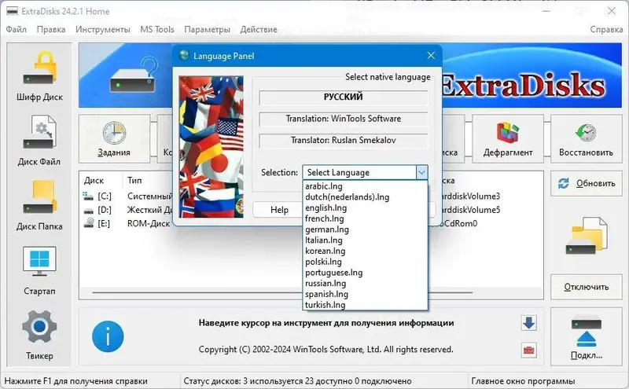Viewport: 629px width, 389px height.
Task: Choose korean.lng from the language list
Action: (365, 251)
